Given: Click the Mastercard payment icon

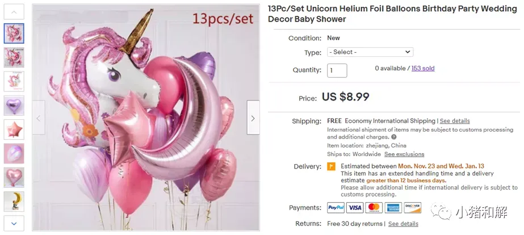Looking at the screenshot, I should point(374,208).
